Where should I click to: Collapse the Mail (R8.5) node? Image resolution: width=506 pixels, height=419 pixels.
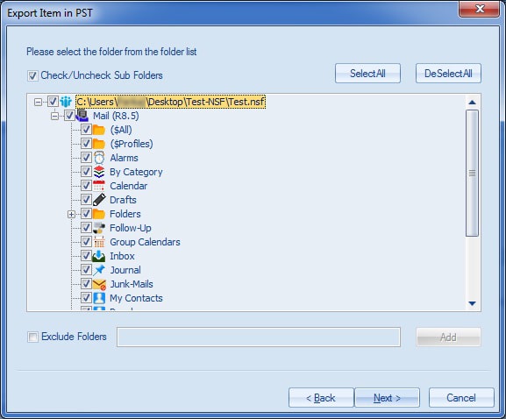point(54,116)
